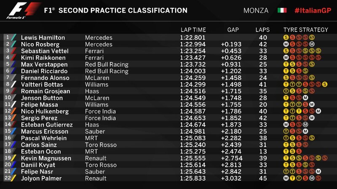Screen dimensions: 337x189
Task: Click the MONZA circuit label
Action: coord(256,10)
